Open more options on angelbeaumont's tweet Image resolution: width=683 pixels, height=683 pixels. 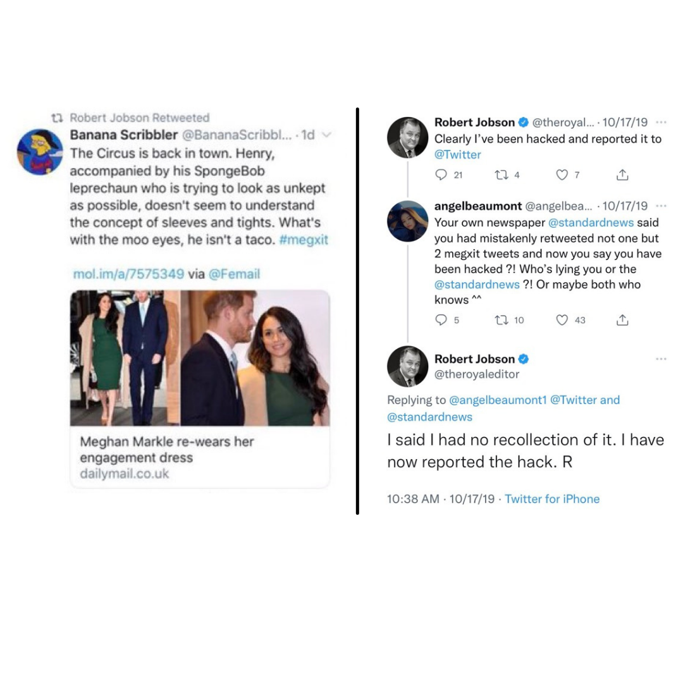[x=661, y=206]
